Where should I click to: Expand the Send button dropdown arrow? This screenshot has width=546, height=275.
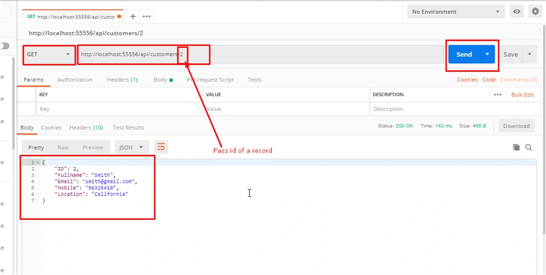click(x=487, y=54)
